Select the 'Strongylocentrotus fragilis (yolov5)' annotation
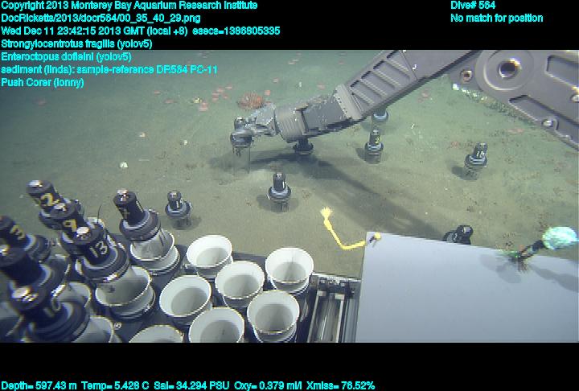The image size is (579, 391). pyautogui.click(x=77, y=44)
